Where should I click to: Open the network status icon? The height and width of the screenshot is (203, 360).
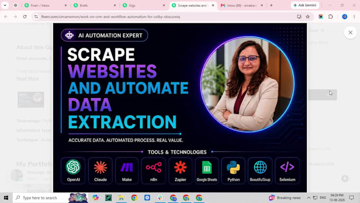[315, 198]
